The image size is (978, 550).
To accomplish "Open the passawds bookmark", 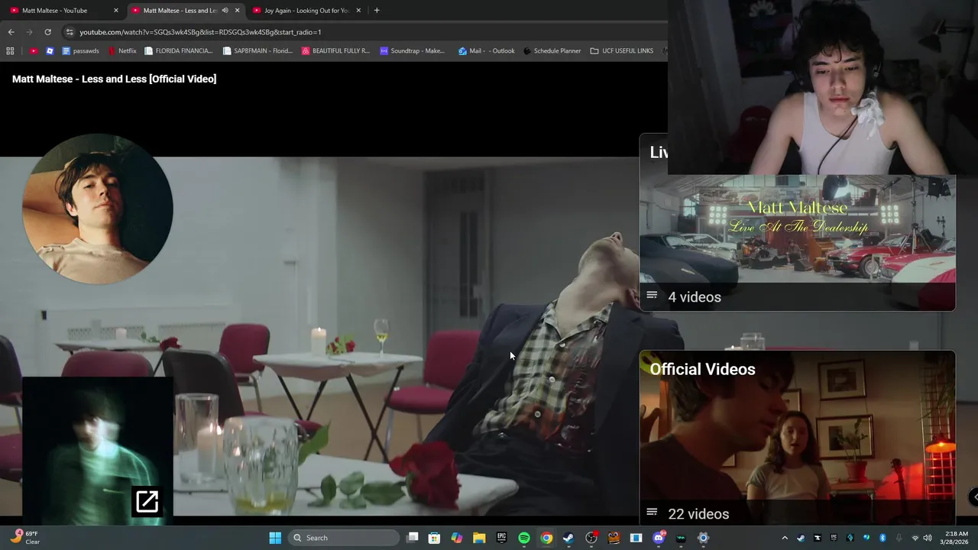I will coord(80,51).
